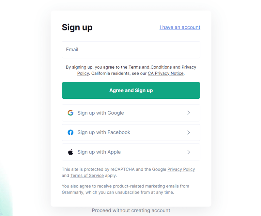Open the Terms of Service link

[87, 175]
